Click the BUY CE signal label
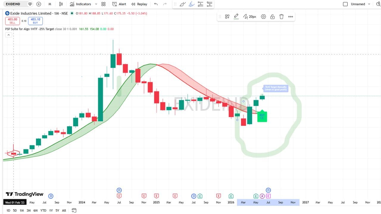Screen dimensions: 381x214 [x=262, y=117]
